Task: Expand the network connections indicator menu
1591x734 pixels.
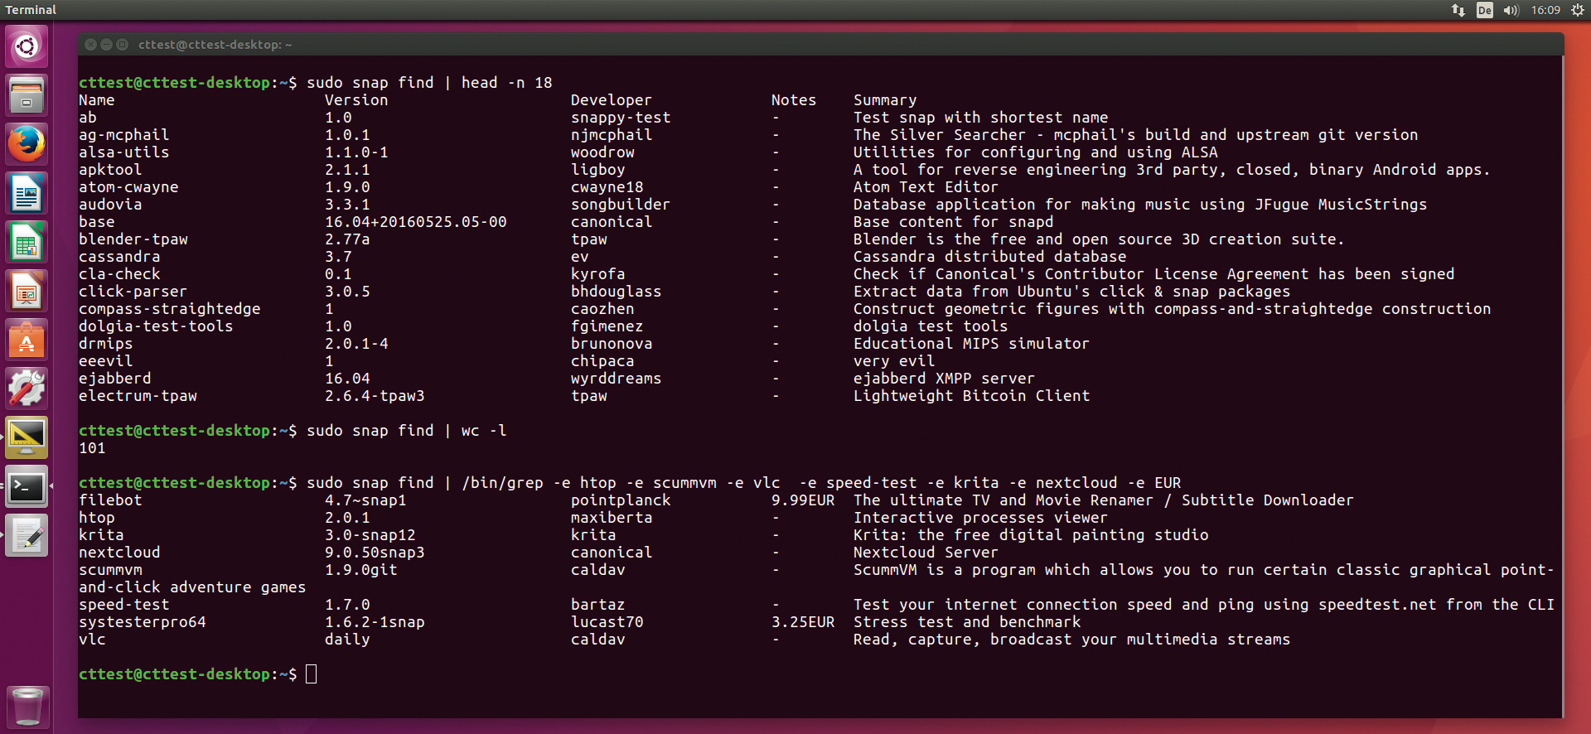Action: 1458,10
